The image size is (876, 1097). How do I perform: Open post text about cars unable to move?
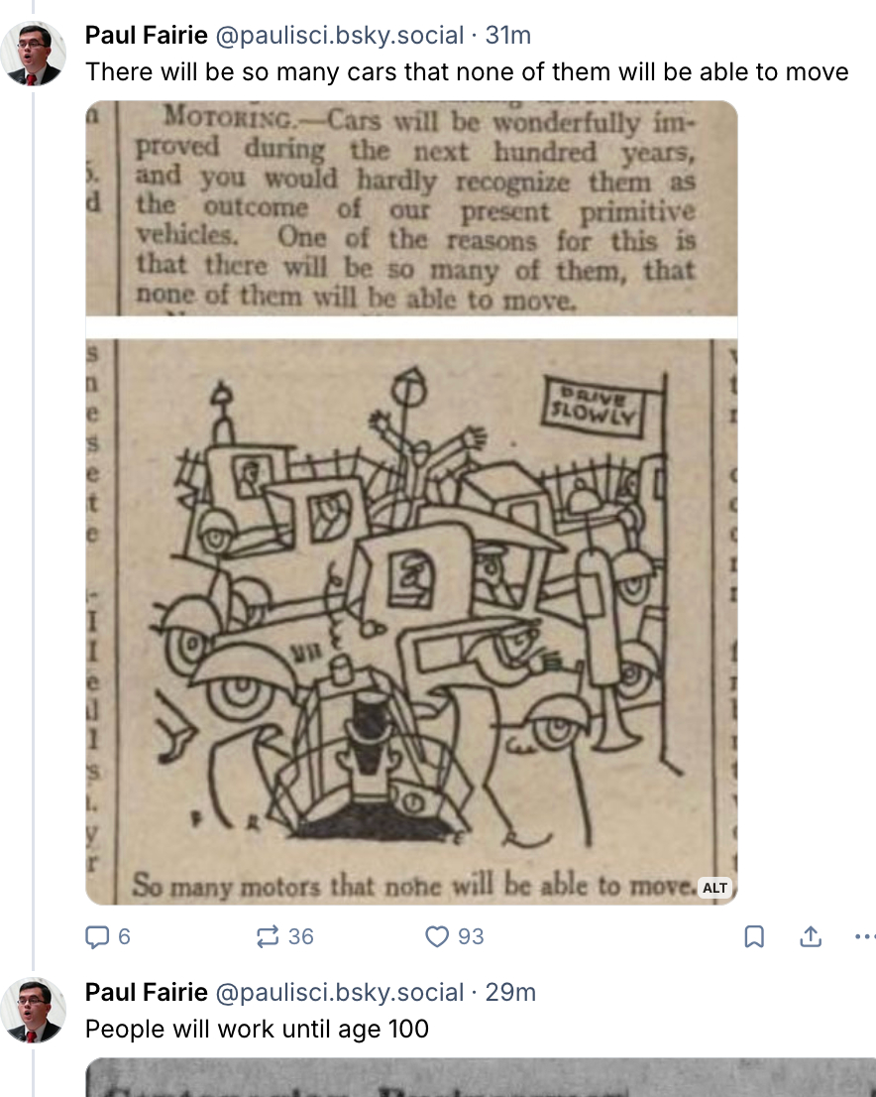467,72
